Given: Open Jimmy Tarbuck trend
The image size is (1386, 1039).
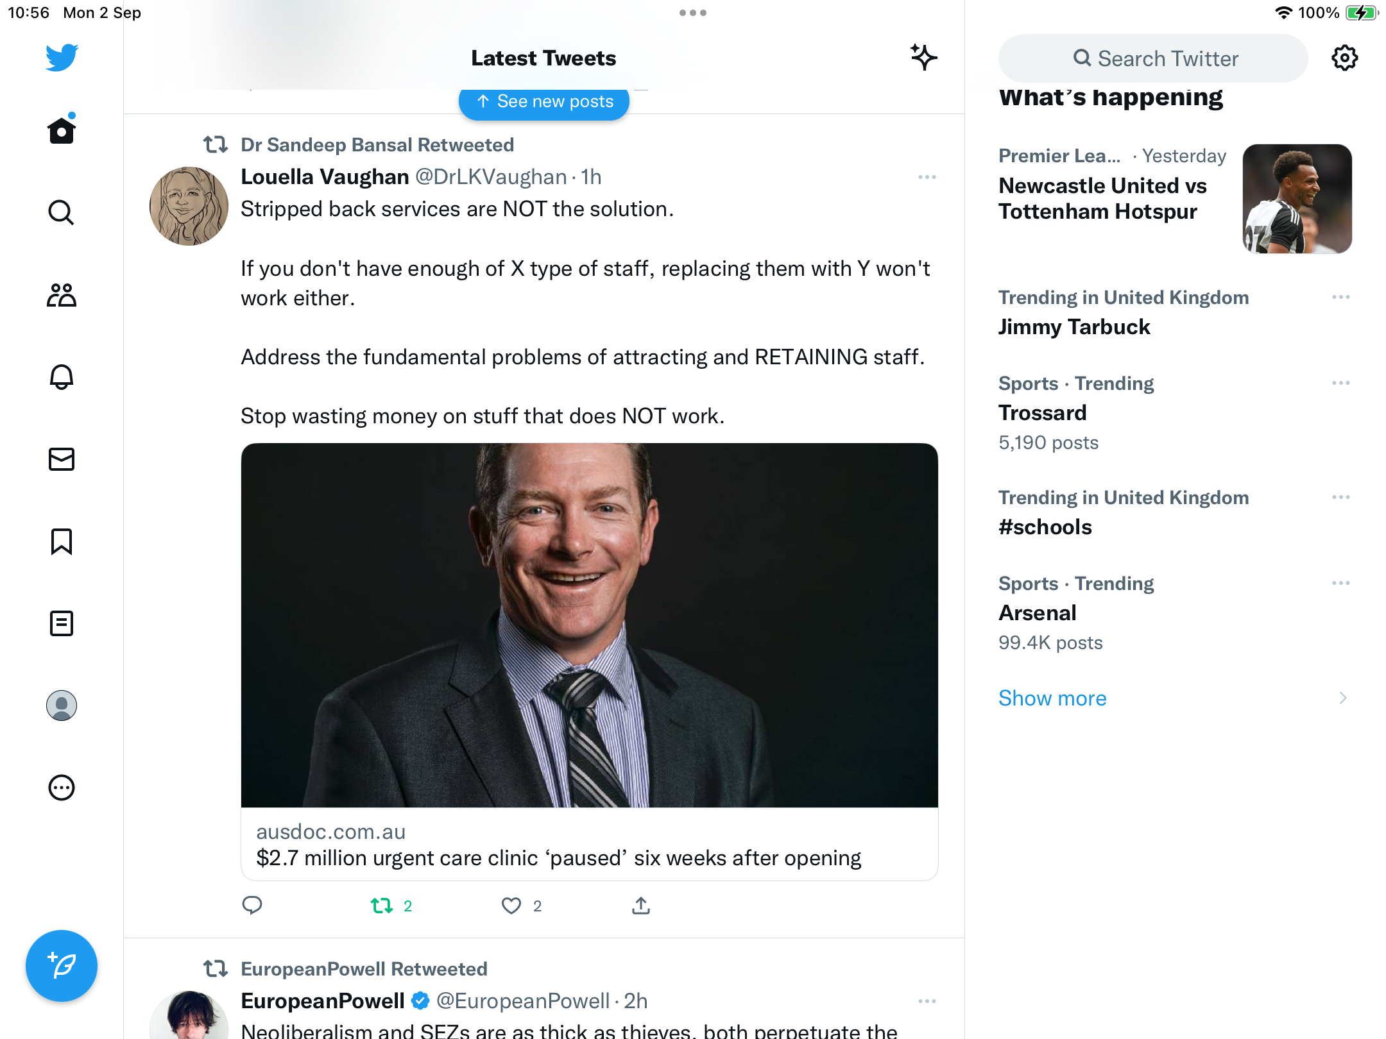Looking at the screenshot, I should click(x=1074, y=327).
